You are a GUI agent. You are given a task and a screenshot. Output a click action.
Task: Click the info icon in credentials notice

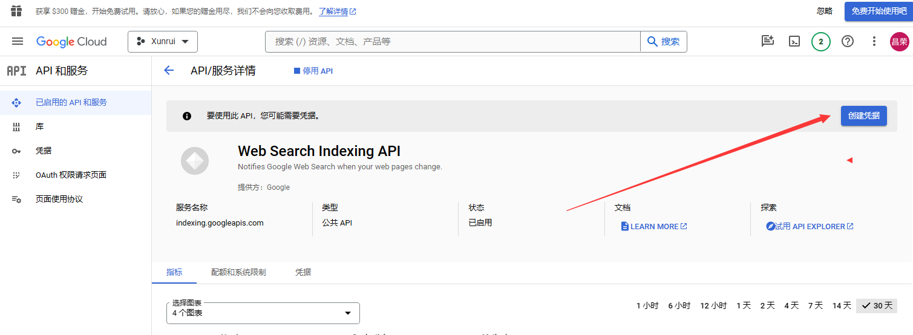187,116
